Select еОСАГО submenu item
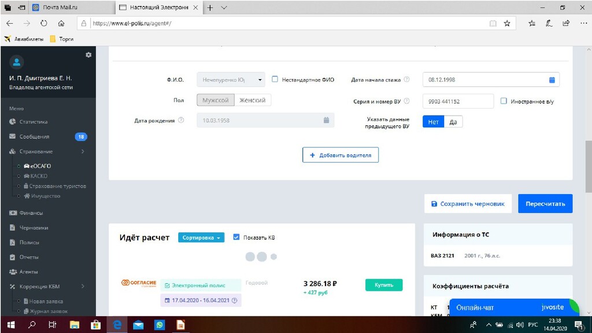Screen dimensions: 592x333 [37, 166]
